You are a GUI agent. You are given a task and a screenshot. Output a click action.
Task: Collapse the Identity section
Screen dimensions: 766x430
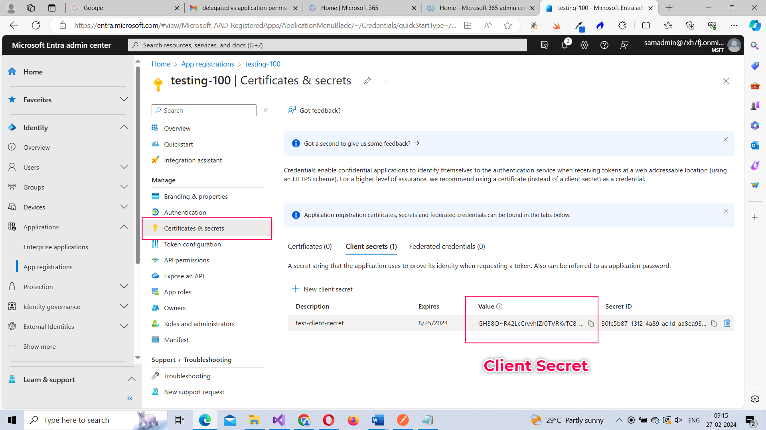point(124,127)
